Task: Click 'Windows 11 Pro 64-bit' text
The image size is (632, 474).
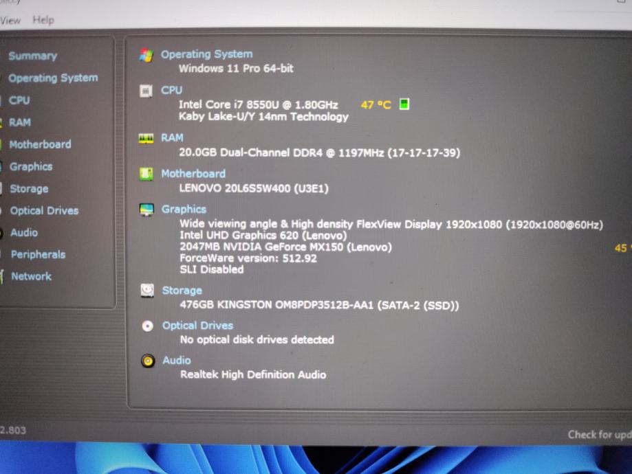Action: tap(236, 69)
